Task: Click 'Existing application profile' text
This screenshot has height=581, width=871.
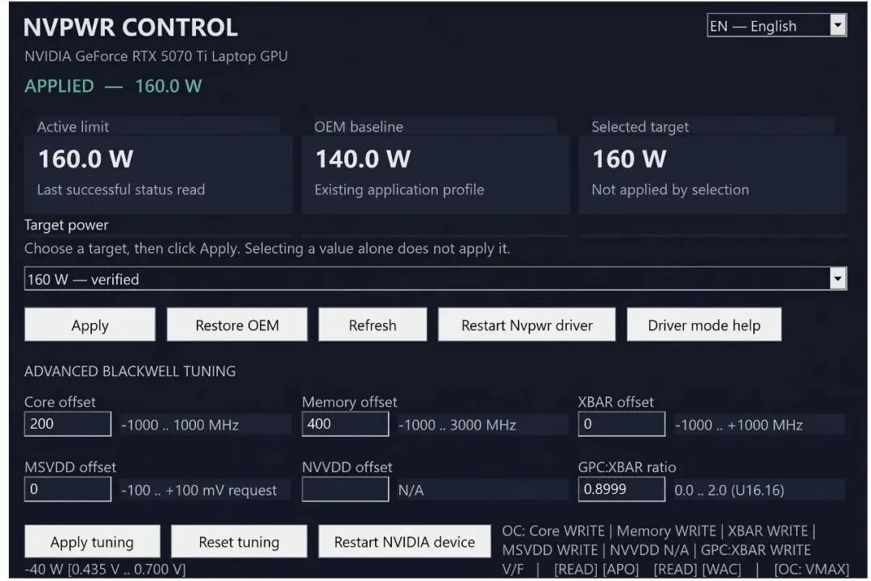Action: [399, 190]
